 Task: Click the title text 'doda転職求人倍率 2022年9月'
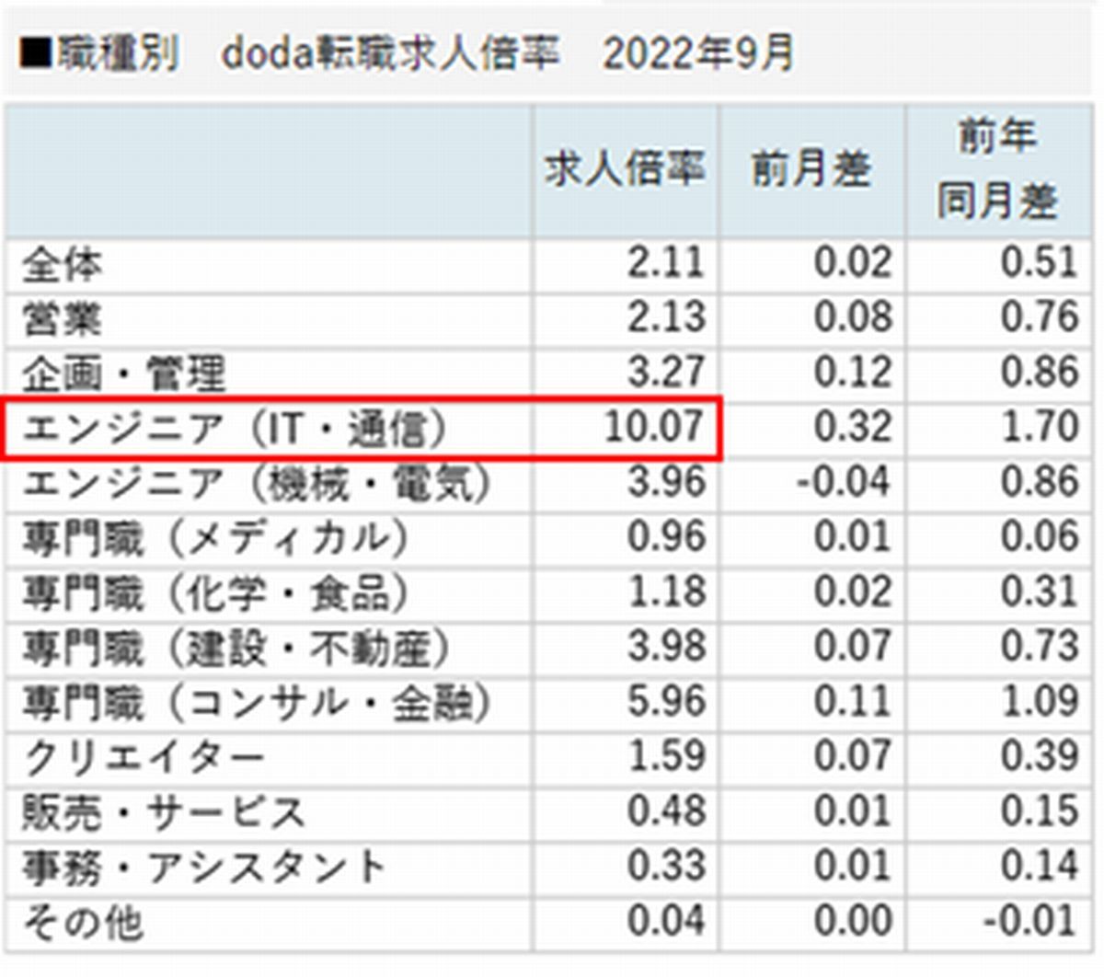[507, 53]
